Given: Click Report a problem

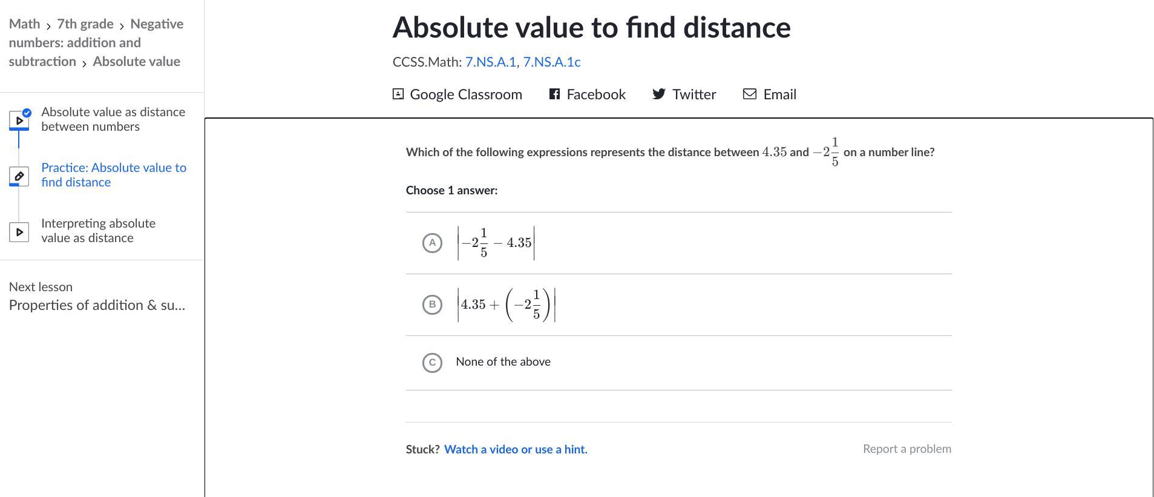Looking at the screenshot, I should pyautogui.click(x=906, y=449).
